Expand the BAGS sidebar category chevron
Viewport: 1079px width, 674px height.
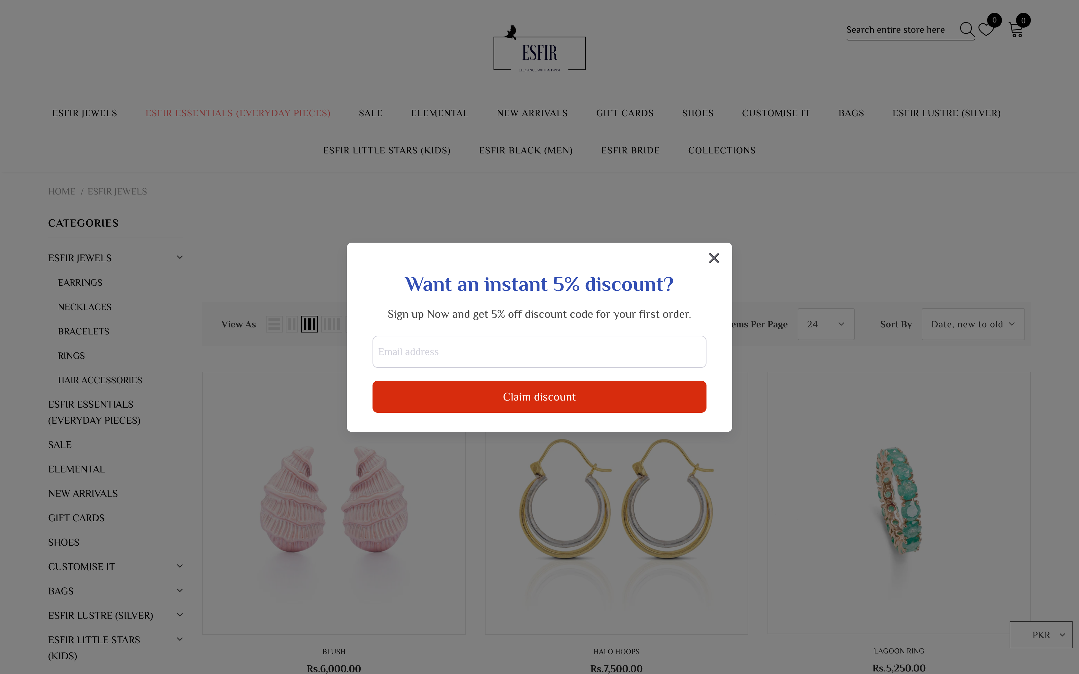pyautogui.click(x=180, y=591)
